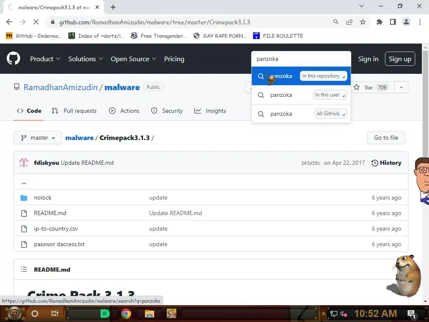Search panzoka across All GitHub

pyautogui.click(x=301, y=114)
